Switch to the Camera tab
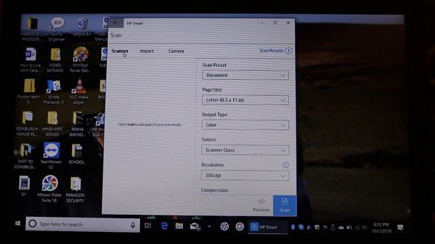This screenshot has height=244, width=435. [176, 51]
